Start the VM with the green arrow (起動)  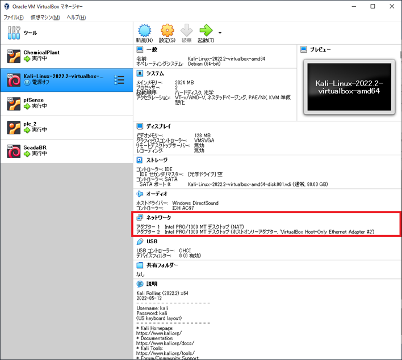coord(206,31)
